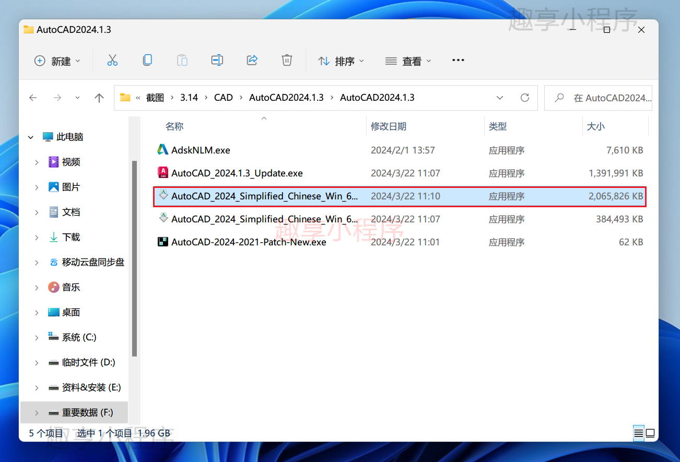Collapse the 此电脑 tree node
The image size is (680, 462).
31,137
